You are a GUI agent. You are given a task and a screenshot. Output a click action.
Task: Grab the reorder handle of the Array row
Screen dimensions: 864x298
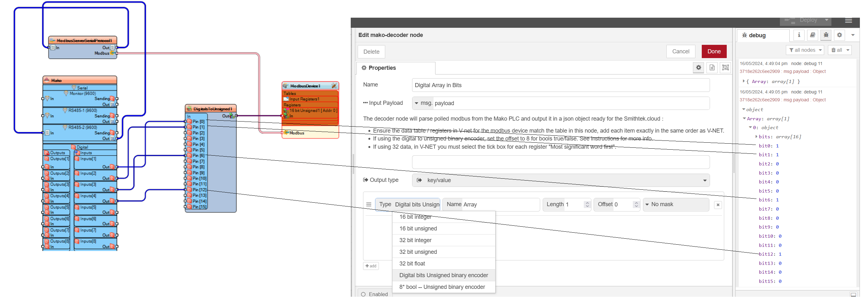pos(369,205)
